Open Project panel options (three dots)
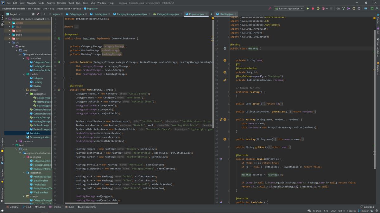This screenshot has width=380, height=213. pyautogui.click(x=45, y=14)
